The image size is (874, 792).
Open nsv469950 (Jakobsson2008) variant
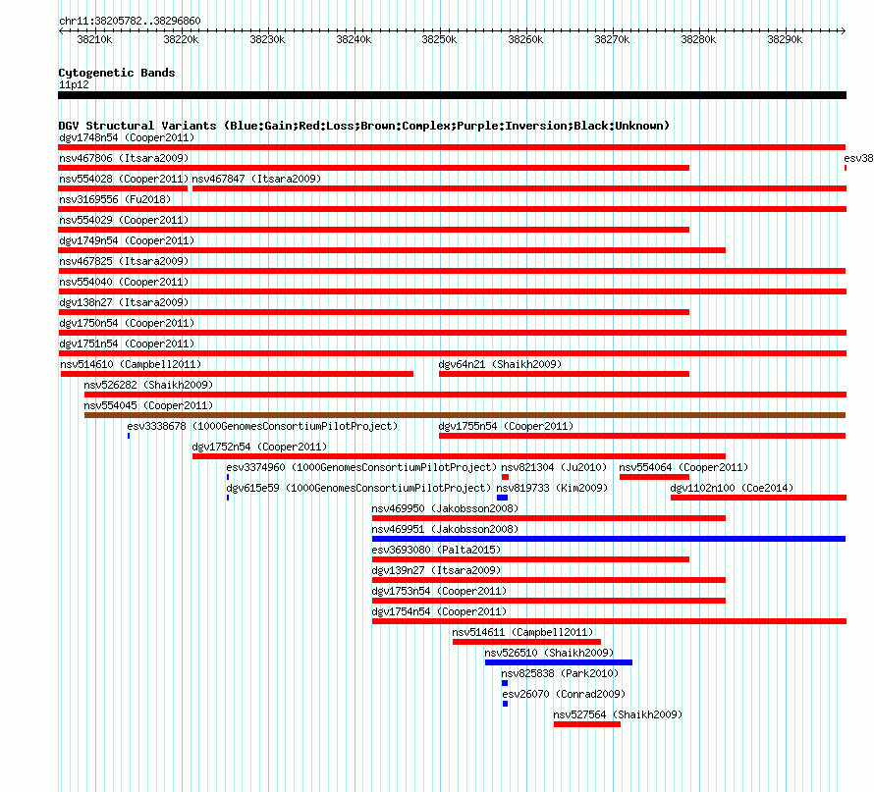(x=445, y=508)
